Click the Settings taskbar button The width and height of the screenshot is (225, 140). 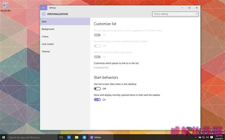click(x=101, y=137)
